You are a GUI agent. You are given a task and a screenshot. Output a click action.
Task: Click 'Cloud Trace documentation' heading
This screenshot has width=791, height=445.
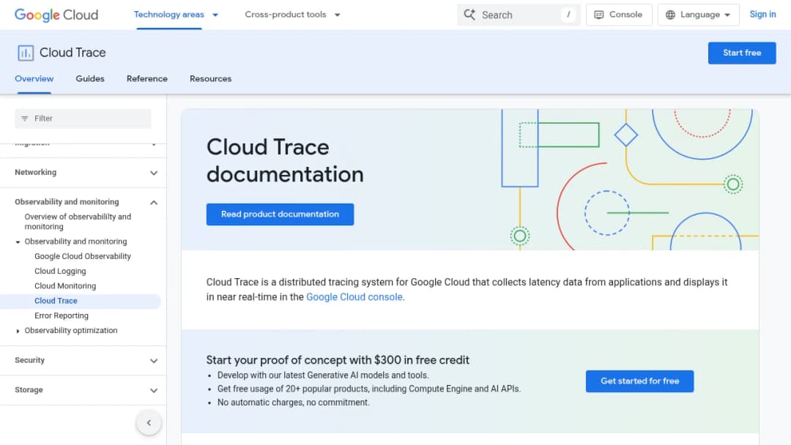click(x=284, y=161)
